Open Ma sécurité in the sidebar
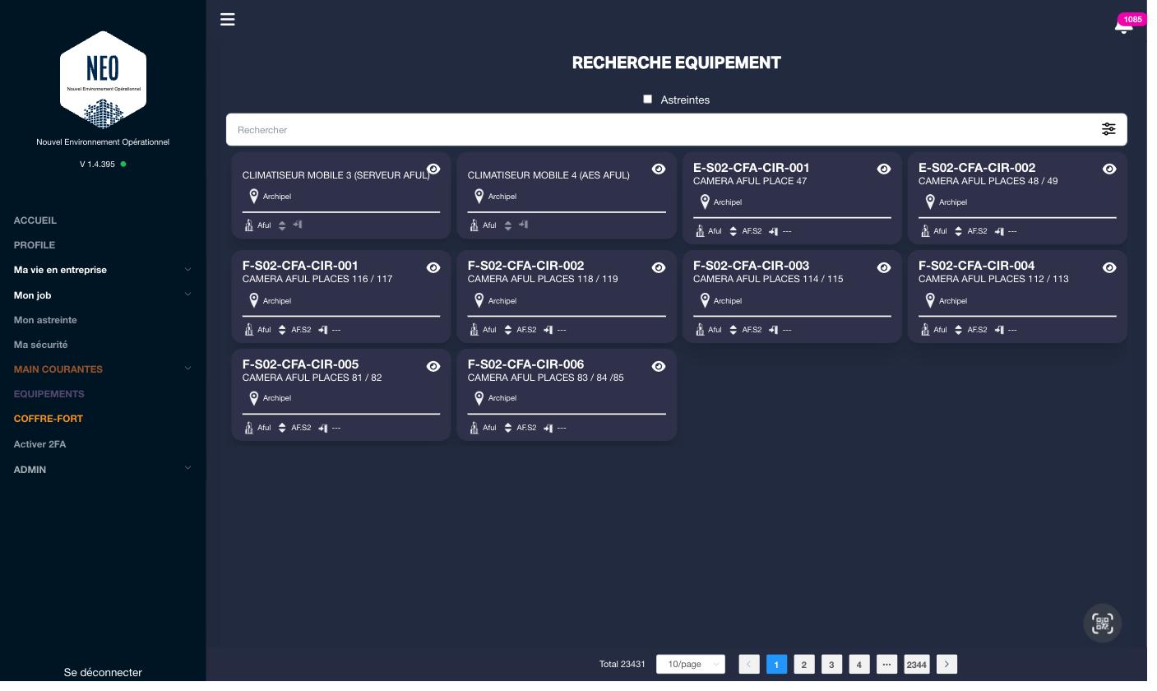 41,345
